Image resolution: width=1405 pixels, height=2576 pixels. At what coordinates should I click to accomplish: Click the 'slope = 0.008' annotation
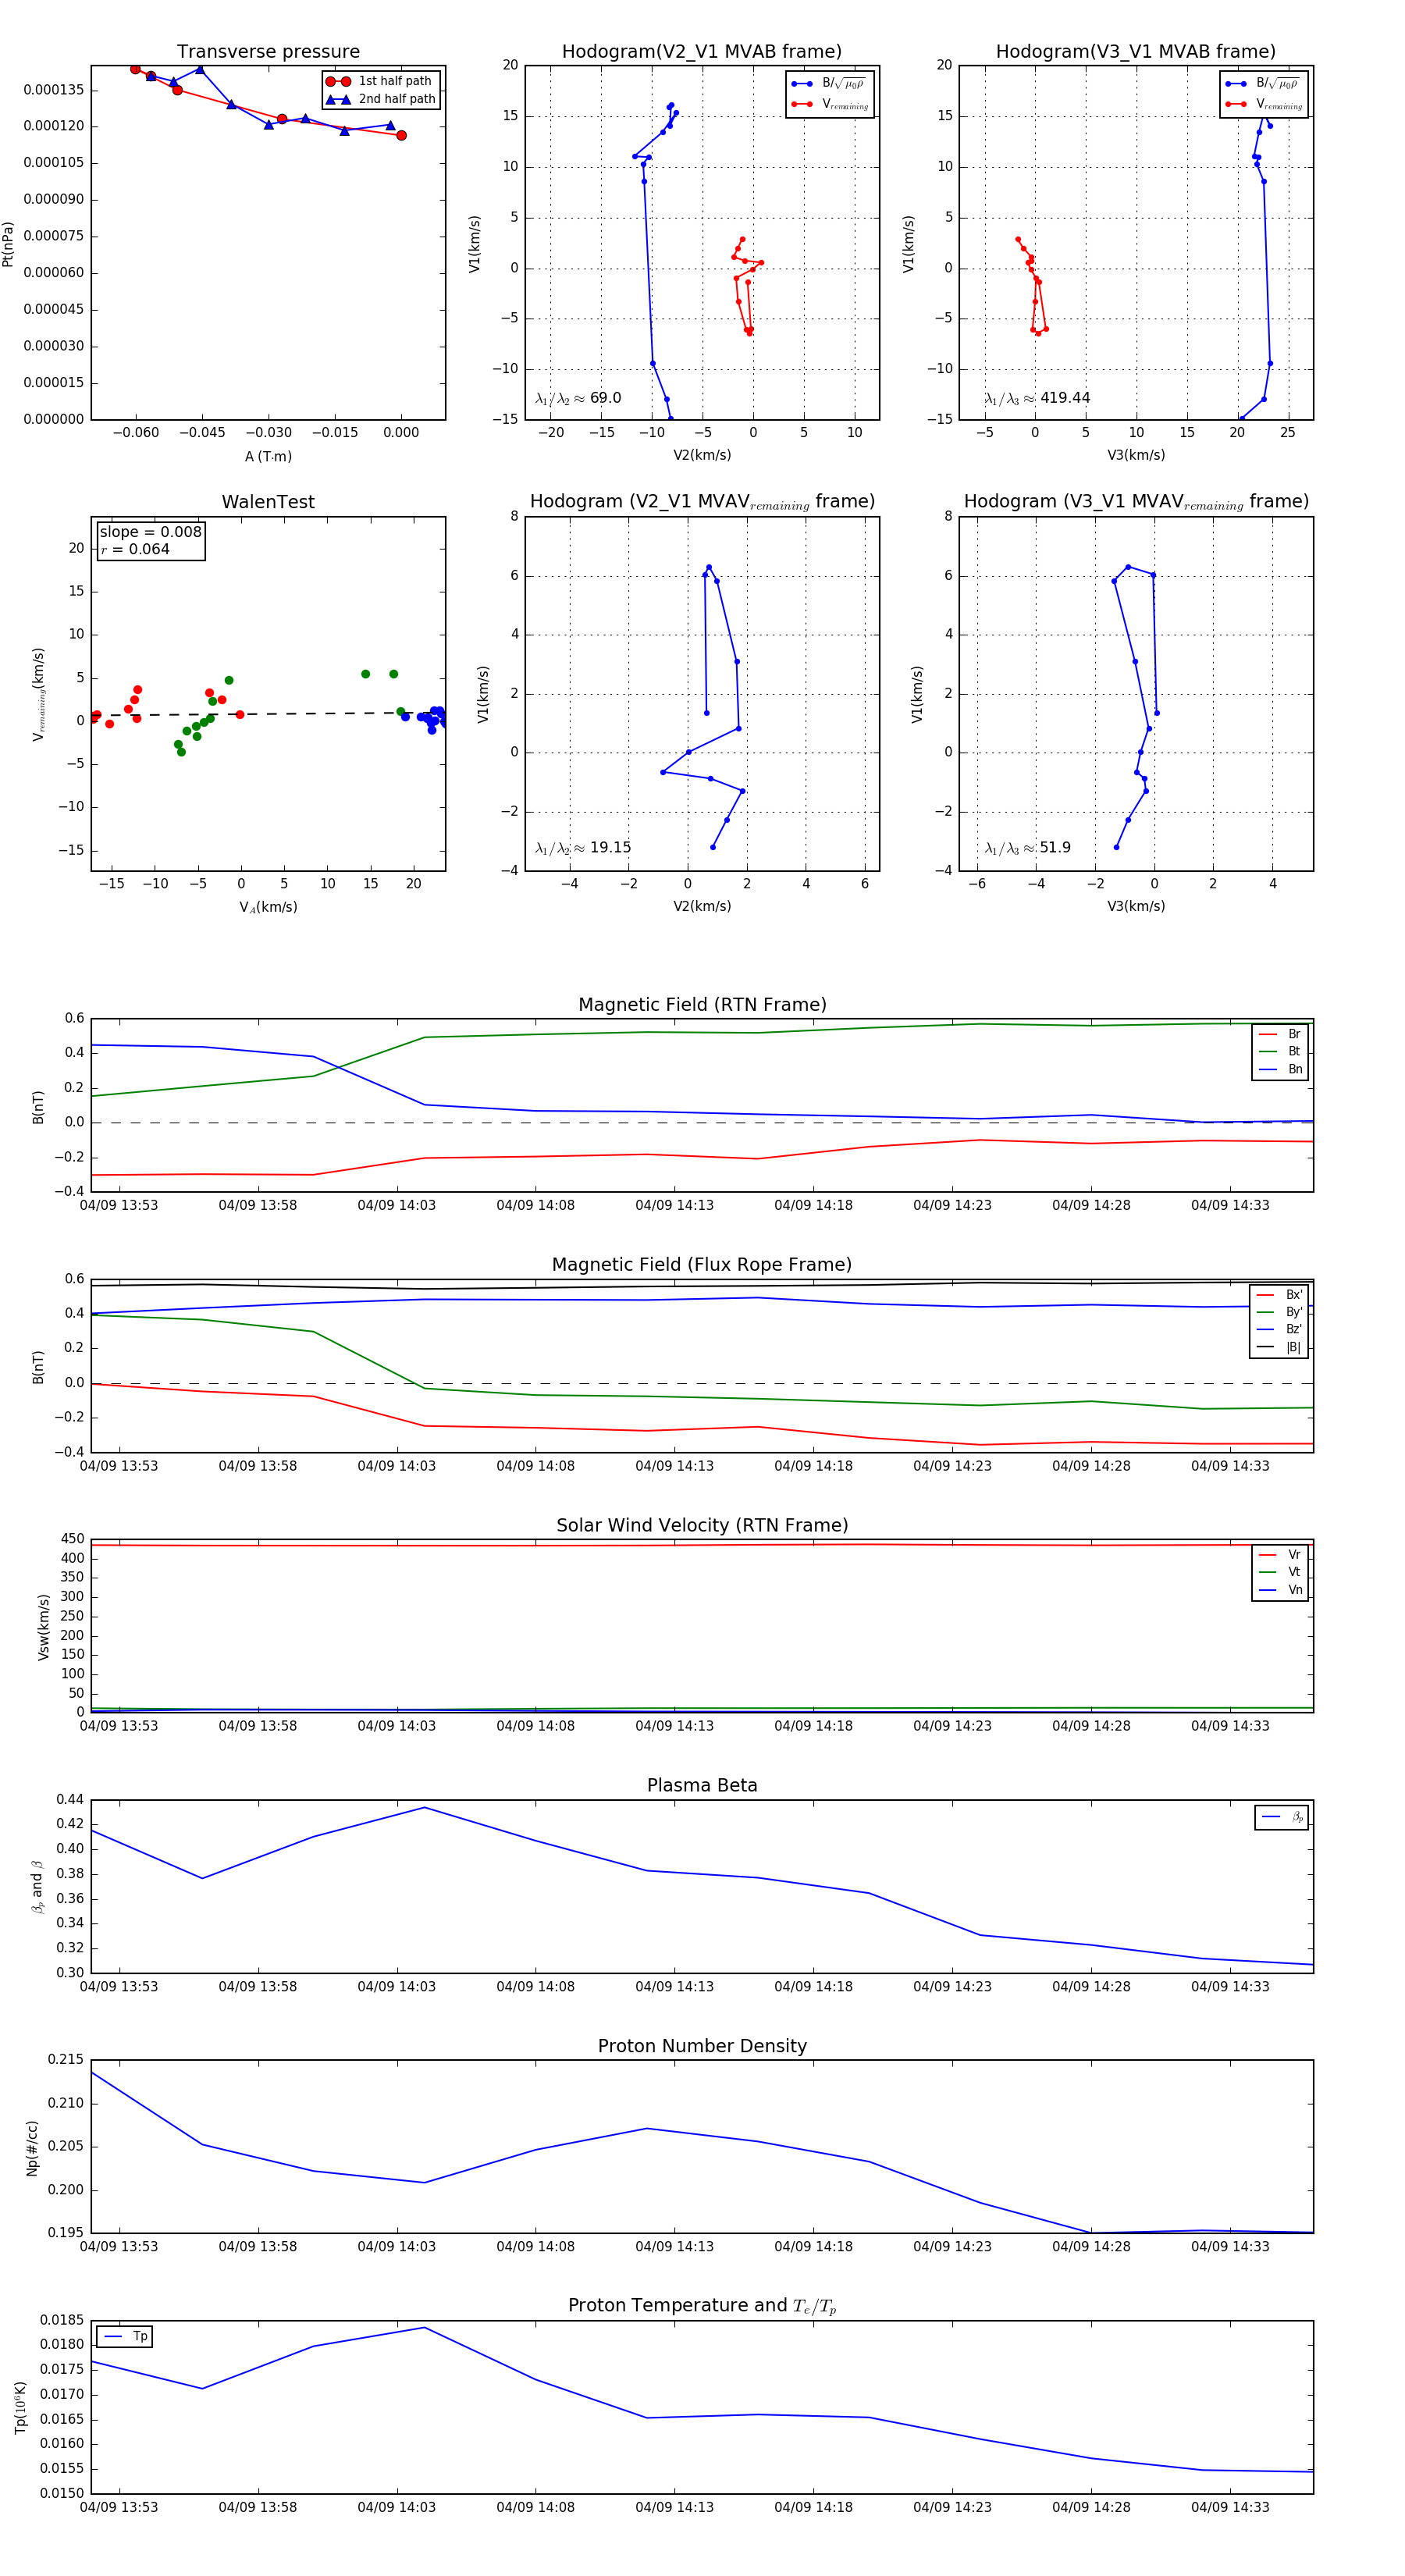[x=150, y=532]
